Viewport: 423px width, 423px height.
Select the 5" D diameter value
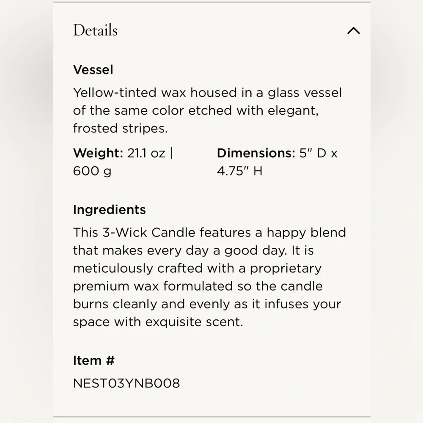click(x=313, y=153)
